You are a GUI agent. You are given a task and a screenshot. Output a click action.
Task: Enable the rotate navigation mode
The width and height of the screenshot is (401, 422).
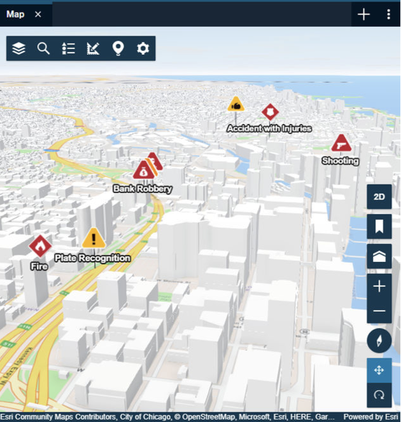point(379,395)
